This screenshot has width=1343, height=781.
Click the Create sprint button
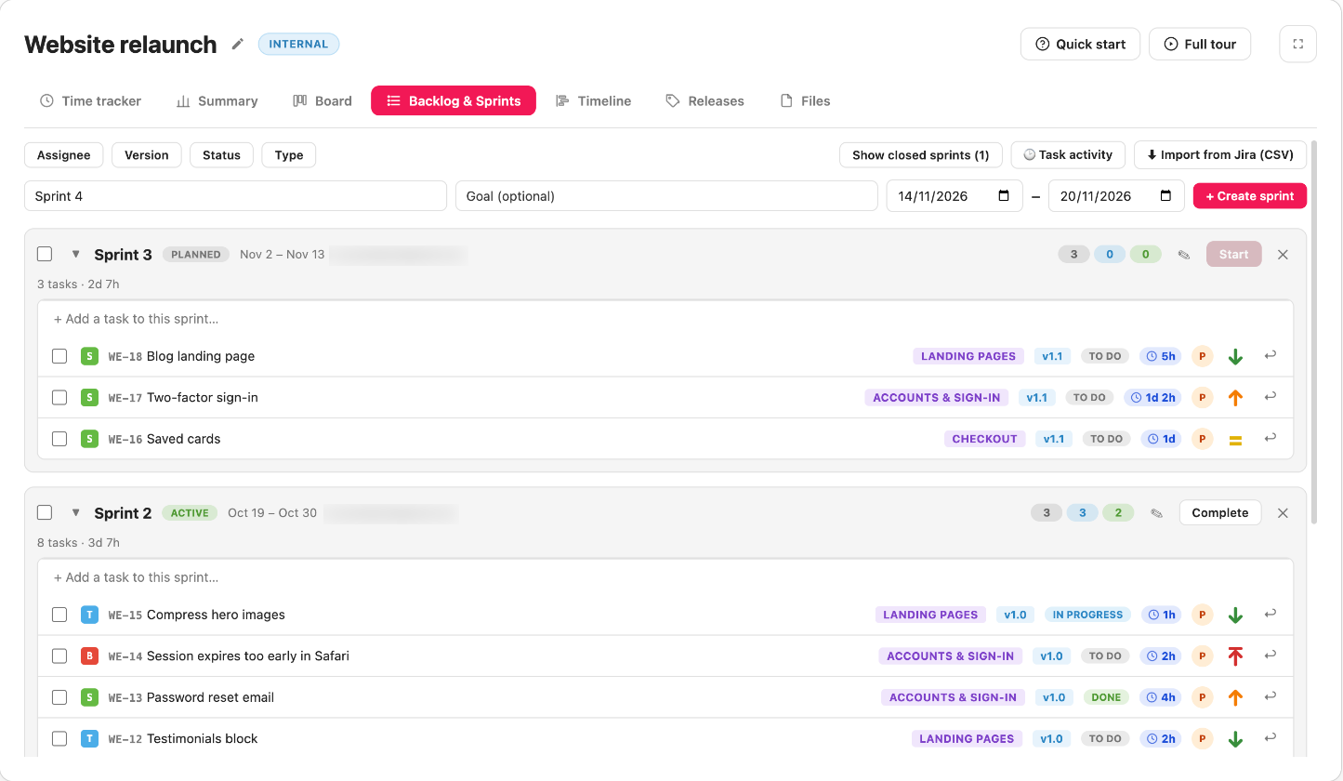[x=1250, y=196]
